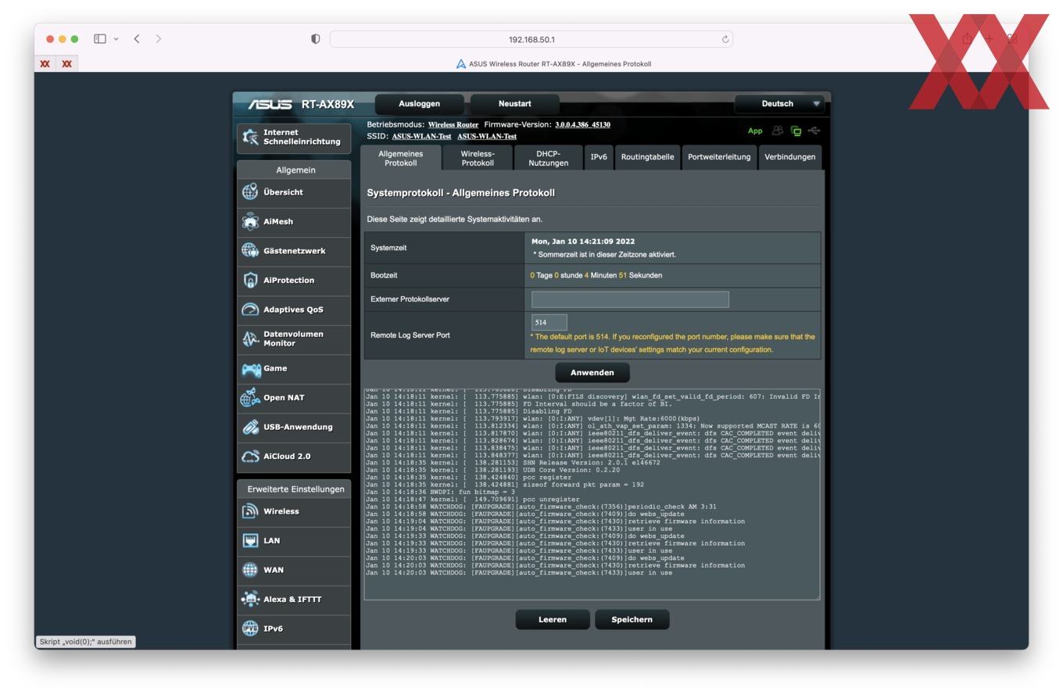This screenshot has width=1063, height=695.
Task: Focus the Externer Protokollserver input field
Action: click(x=630, y=299)
